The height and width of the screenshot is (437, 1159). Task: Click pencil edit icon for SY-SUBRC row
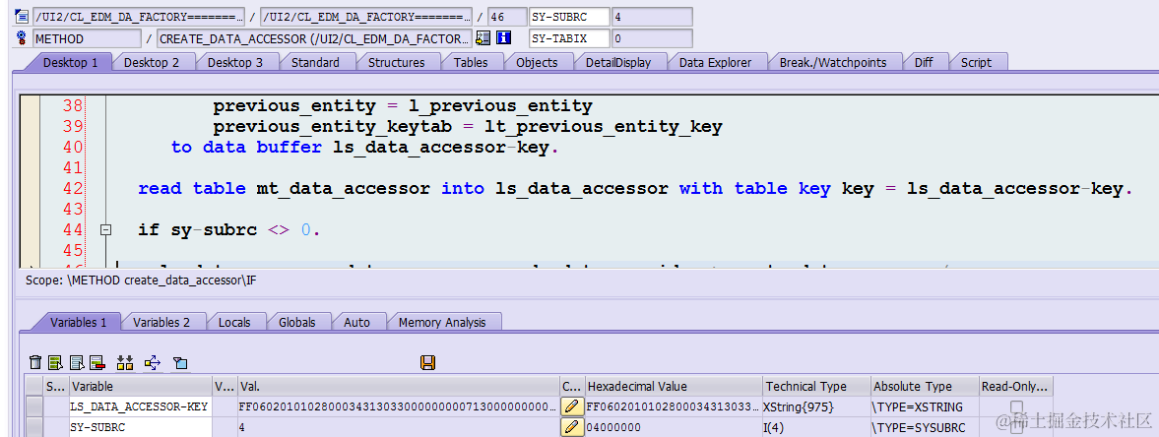click(x=570, y=426)
